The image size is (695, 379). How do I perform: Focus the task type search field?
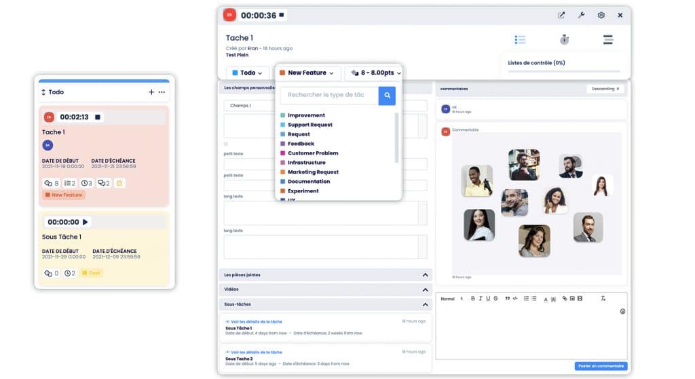[x=329, y=95]
